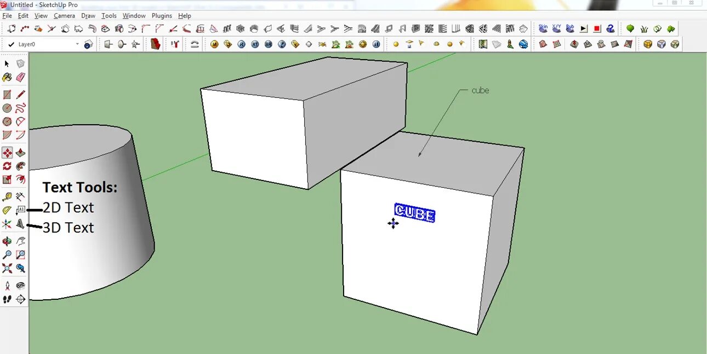The width and height of the screenshot is (707, 354).
Task: Click the Skin plugin button
Action: [x=543, y=28]
